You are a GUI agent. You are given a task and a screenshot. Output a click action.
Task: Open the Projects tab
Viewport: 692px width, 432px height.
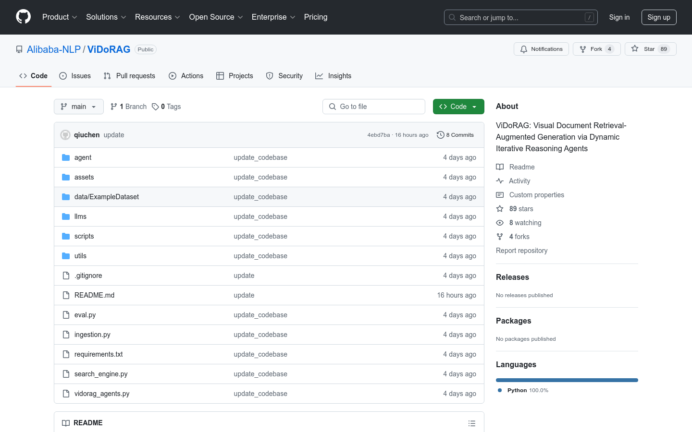[235, 76]
